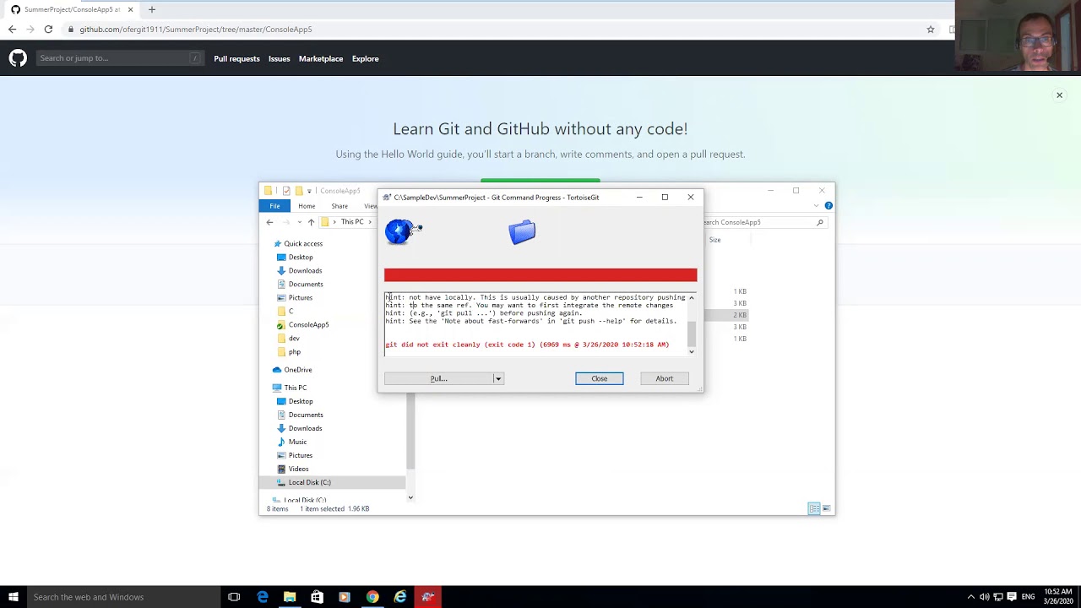
Task: Switch Explorer to large icons view
Action: pos(827,508)
